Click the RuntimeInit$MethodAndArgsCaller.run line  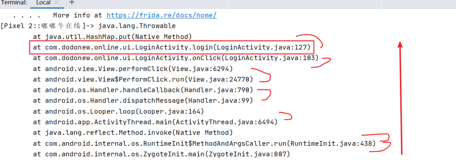pyautogui.click(x=204, y=143)
